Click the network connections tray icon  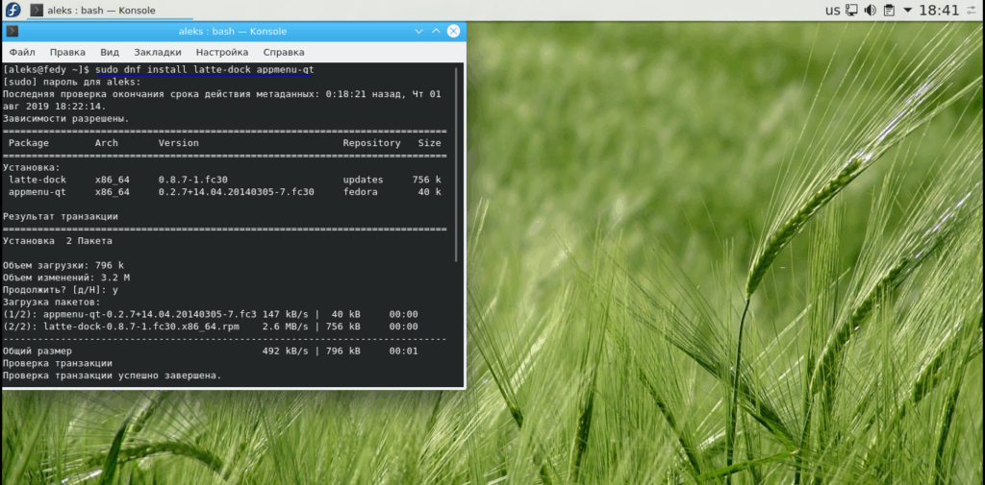[850, 11]
